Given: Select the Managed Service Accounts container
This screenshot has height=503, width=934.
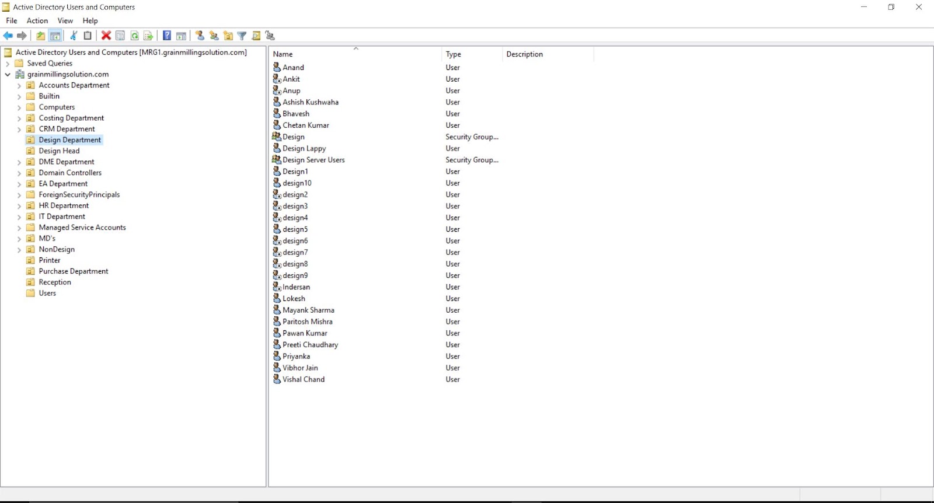Looking at the screenshot, I should (x=82, y=228).
